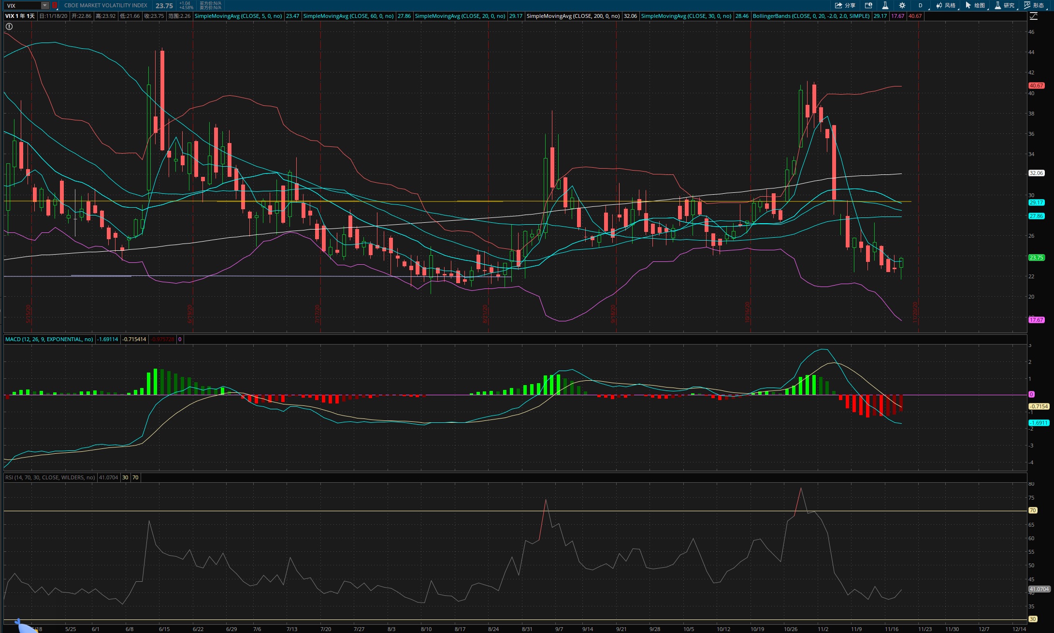Click the 形态 patterns icon

(1027, 5)
